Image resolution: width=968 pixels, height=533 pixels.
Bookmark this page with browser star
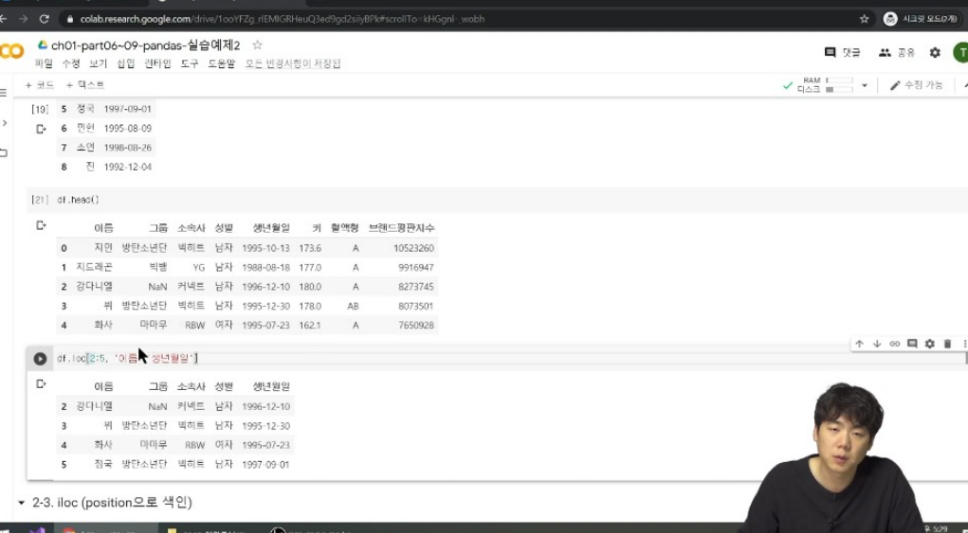865,19
